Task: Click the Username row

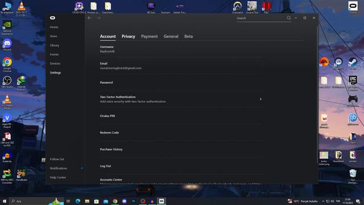Action: (x=182, y=49)
